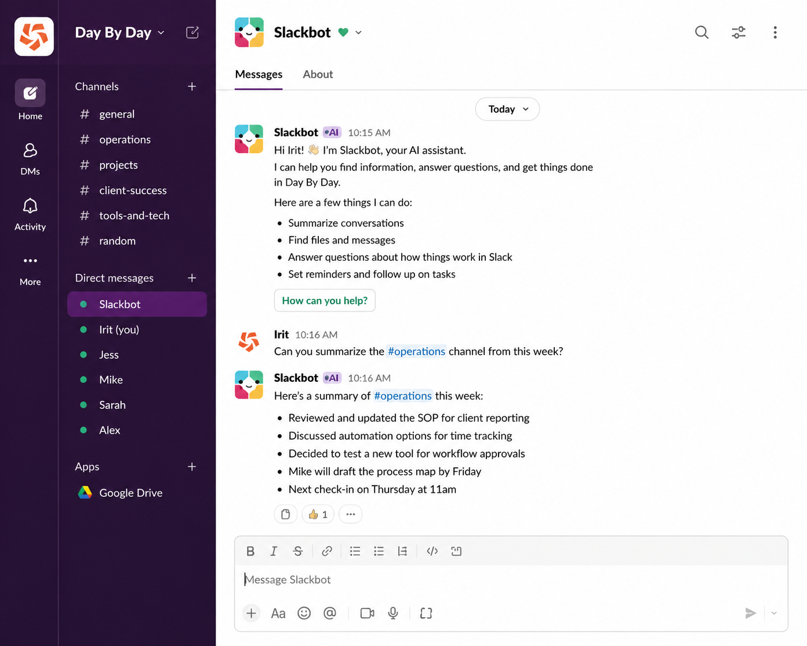Open the operations channel in the sidebar

coord(137,139)
